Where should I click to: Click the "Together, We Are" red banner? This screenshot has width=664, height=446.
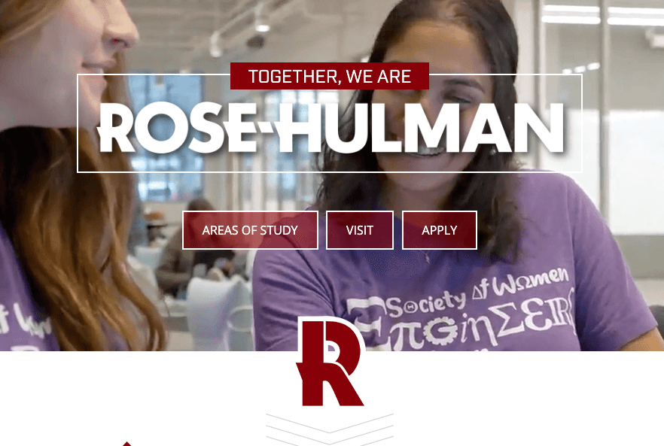[330, 76]
